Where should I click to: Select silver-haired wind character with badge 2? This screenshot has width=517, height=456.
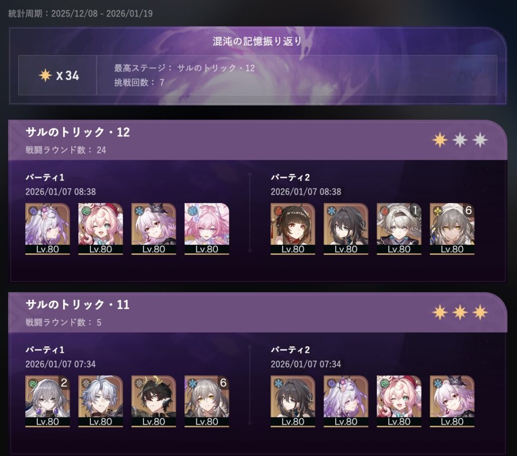(47, 401)
